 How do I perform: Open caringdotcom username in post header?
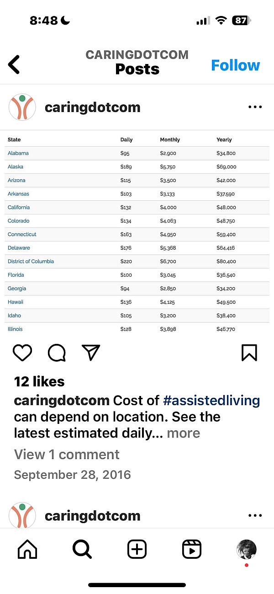click(x=92, y=108)
